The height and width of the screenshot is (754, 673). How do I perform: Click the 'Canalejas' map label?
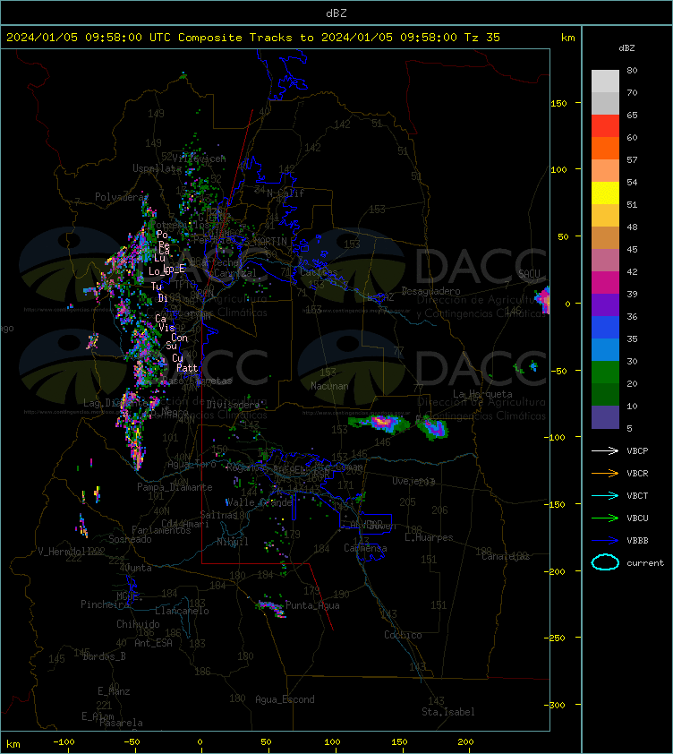pyautogui.click(x=506, y=556)
